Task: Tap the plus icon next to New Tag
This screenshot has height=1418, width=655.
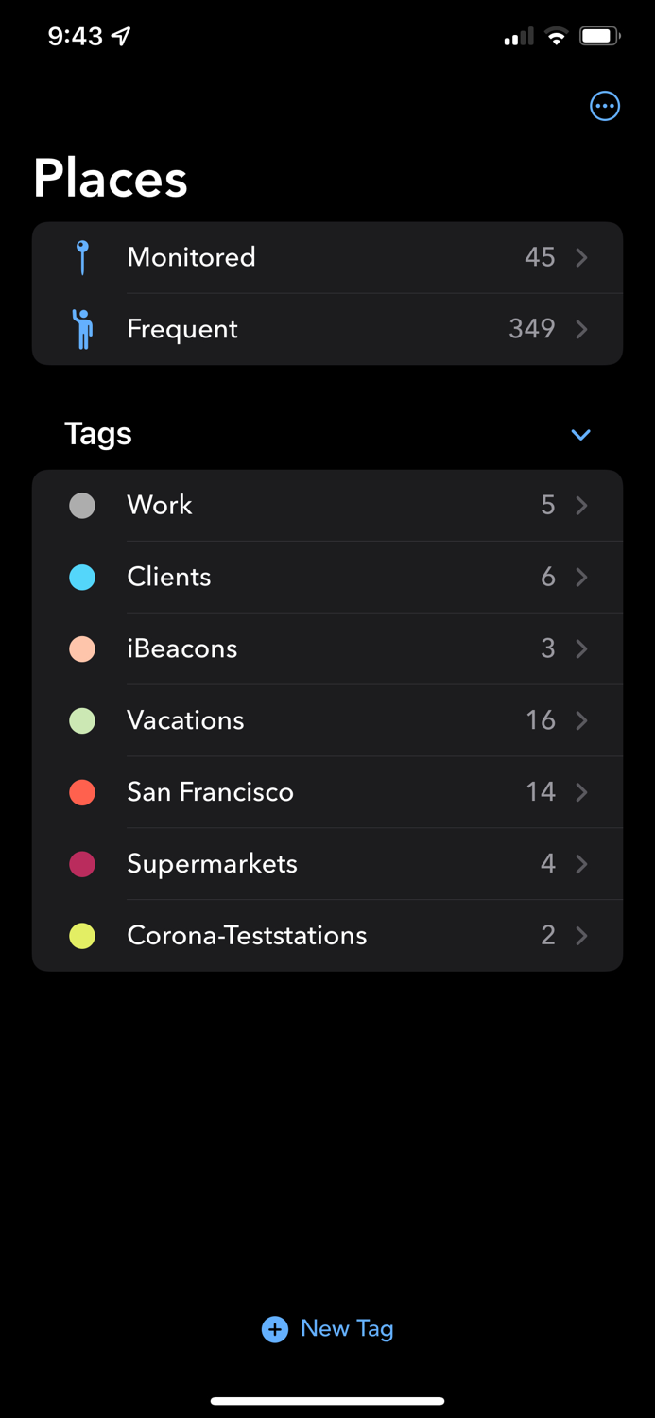Action: (274, 1329)
